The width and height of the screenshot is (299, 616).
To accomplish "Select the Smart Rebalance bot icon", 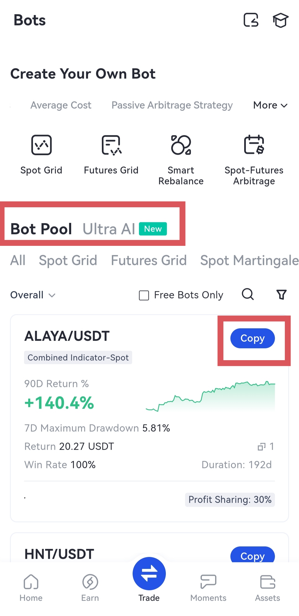I will click(x=181, y=145).
